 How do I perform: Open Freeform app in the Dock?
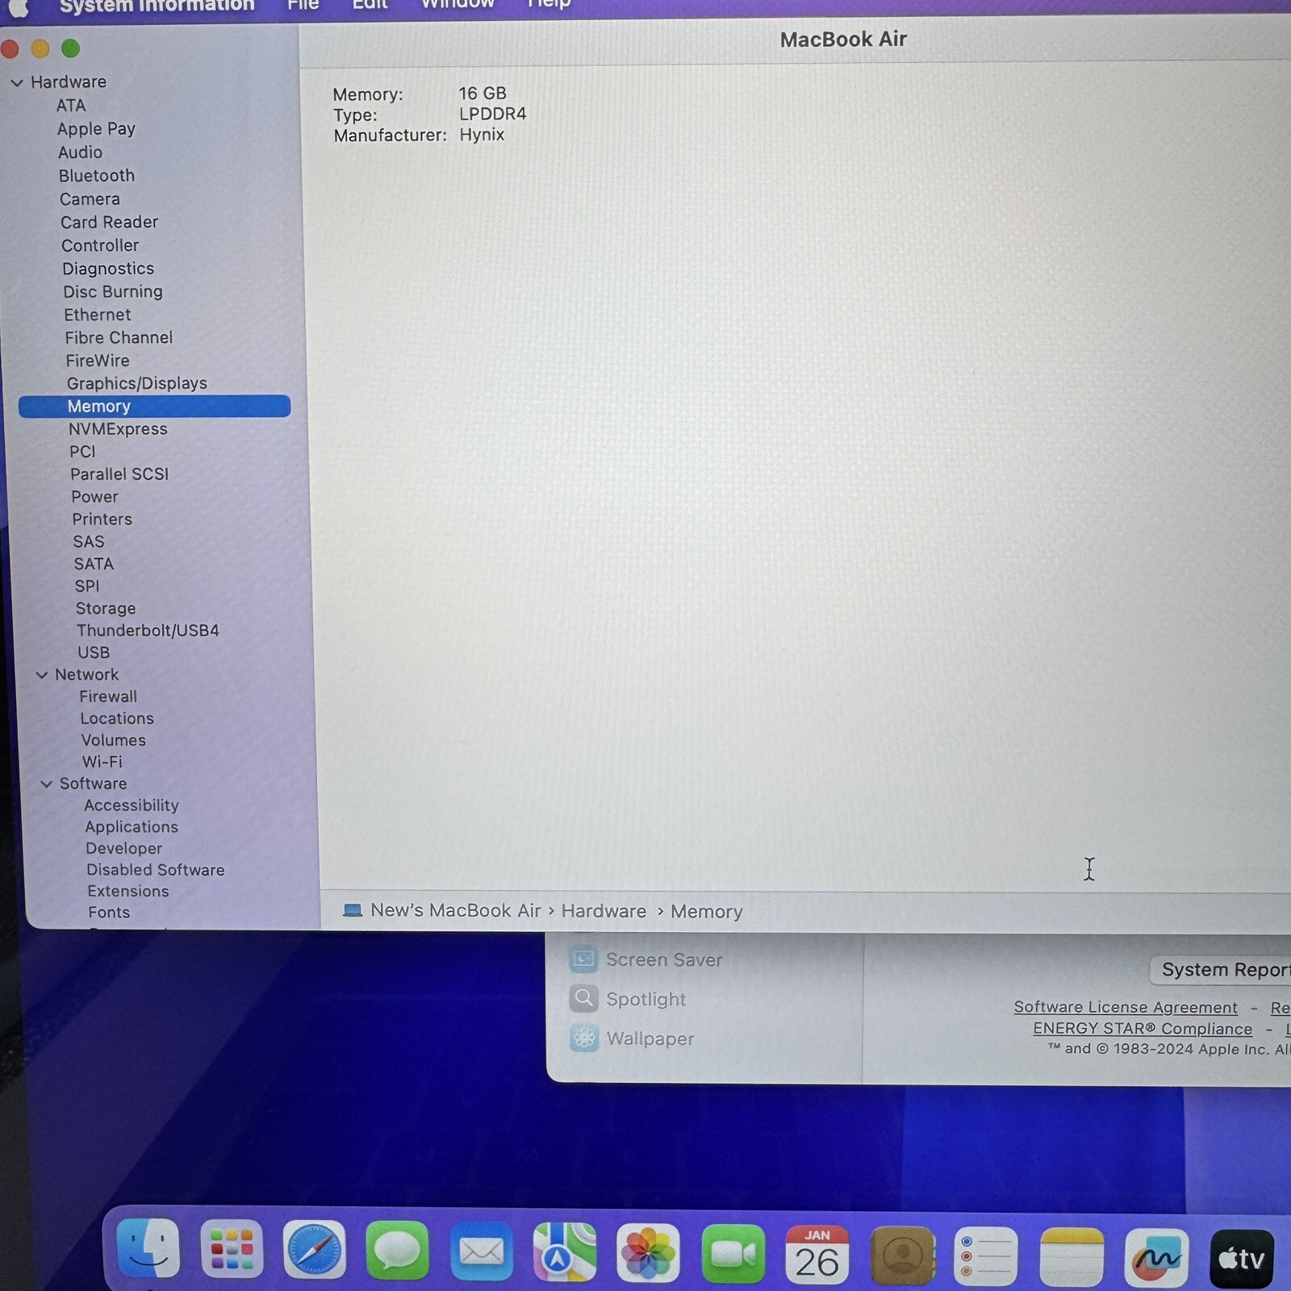pyautogui.click(x=1156, y=1258)
